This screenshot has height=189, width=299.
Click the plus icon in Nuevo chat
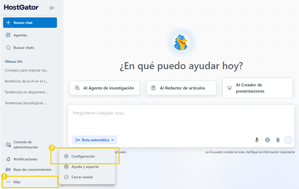pos(8,23)
